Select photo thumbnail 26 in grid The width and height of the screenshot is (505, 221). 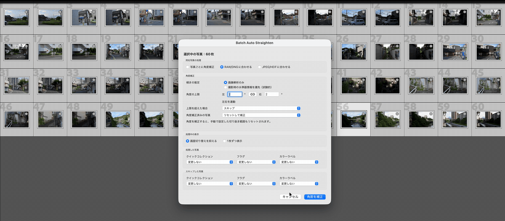[353, 51]
